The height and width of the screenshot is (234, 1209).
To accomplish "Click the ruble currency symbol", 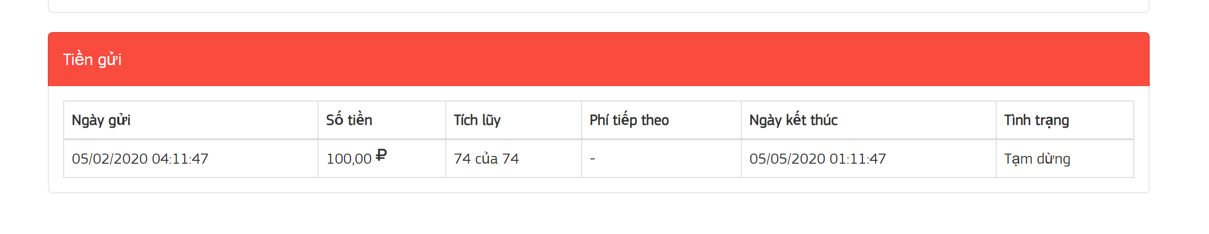I will tap(381, 155).
